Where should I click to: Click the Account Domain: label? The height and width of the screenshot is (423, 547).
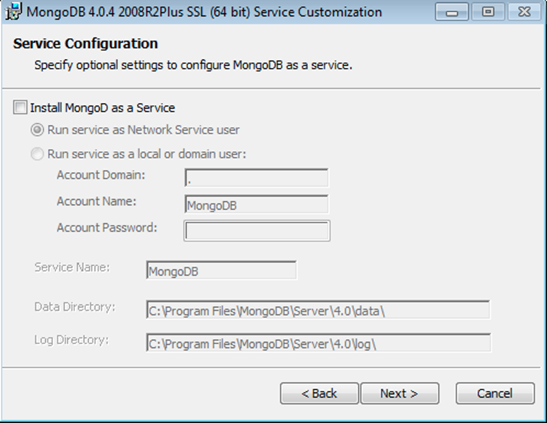101,175
